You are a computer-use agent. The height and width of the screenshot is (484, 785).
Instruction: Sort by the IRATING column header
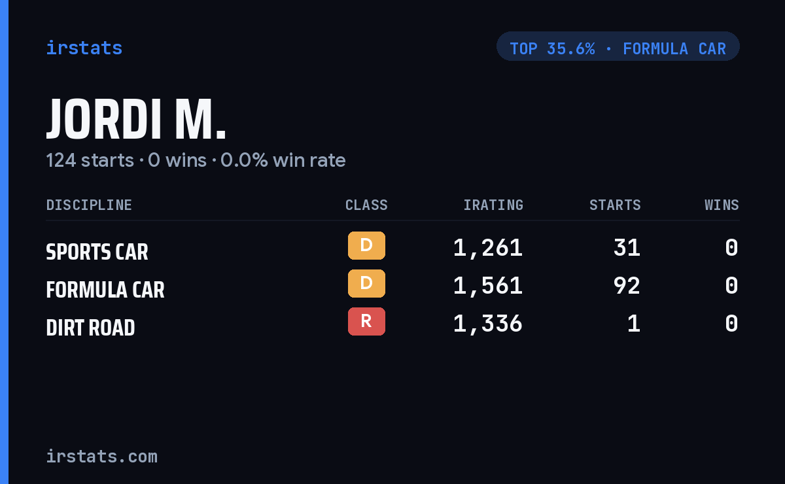pos(493,205)
